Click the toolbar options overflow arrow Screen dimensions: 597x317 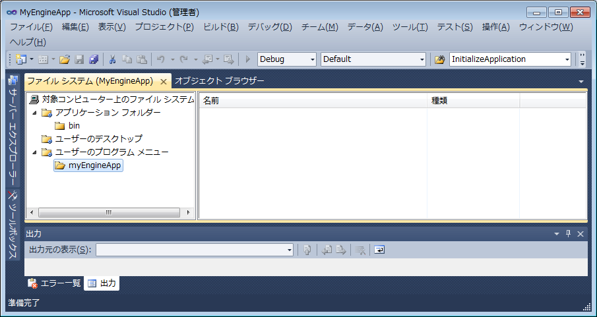tap(582, 59)
